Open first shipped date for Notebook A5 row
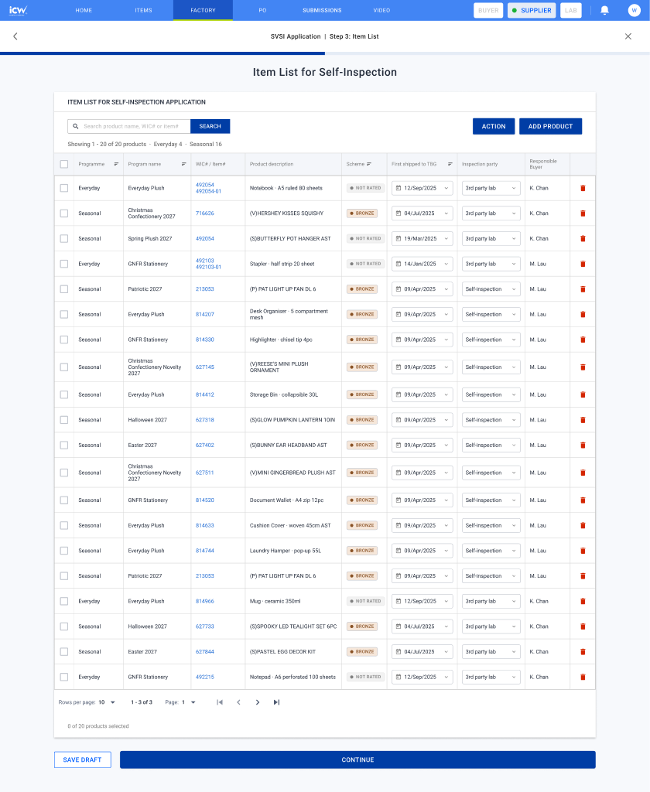Screen dimensions: 650x792 tap(422, 188)
